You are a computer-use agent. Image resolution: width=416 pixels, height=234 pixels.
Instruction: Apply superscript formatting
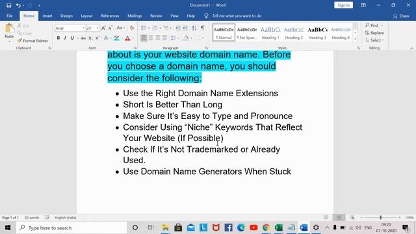[x=97, y=38]
